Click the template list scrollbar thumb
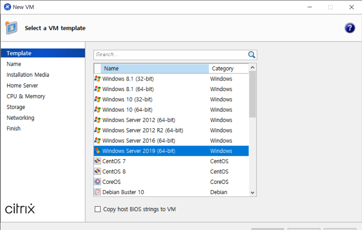Screen dimensions: 362x230 (x=252, y=94)
